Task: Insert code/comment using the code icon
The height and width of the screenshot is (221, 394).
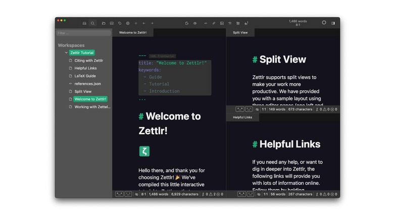Action: 206,23
